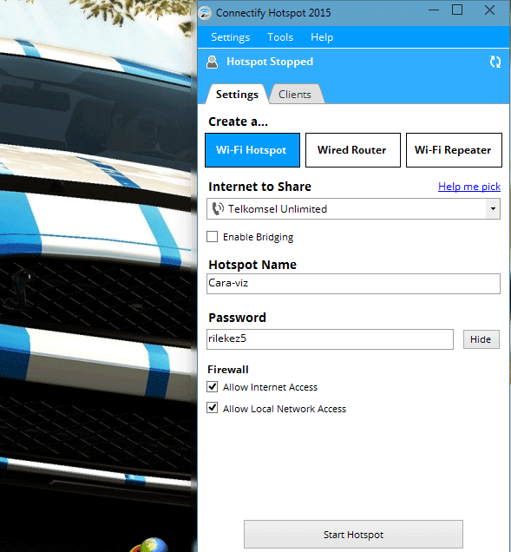The image size is (511, 552).
Task: Click the Password field rilekez5
Action: pos(330,339)
